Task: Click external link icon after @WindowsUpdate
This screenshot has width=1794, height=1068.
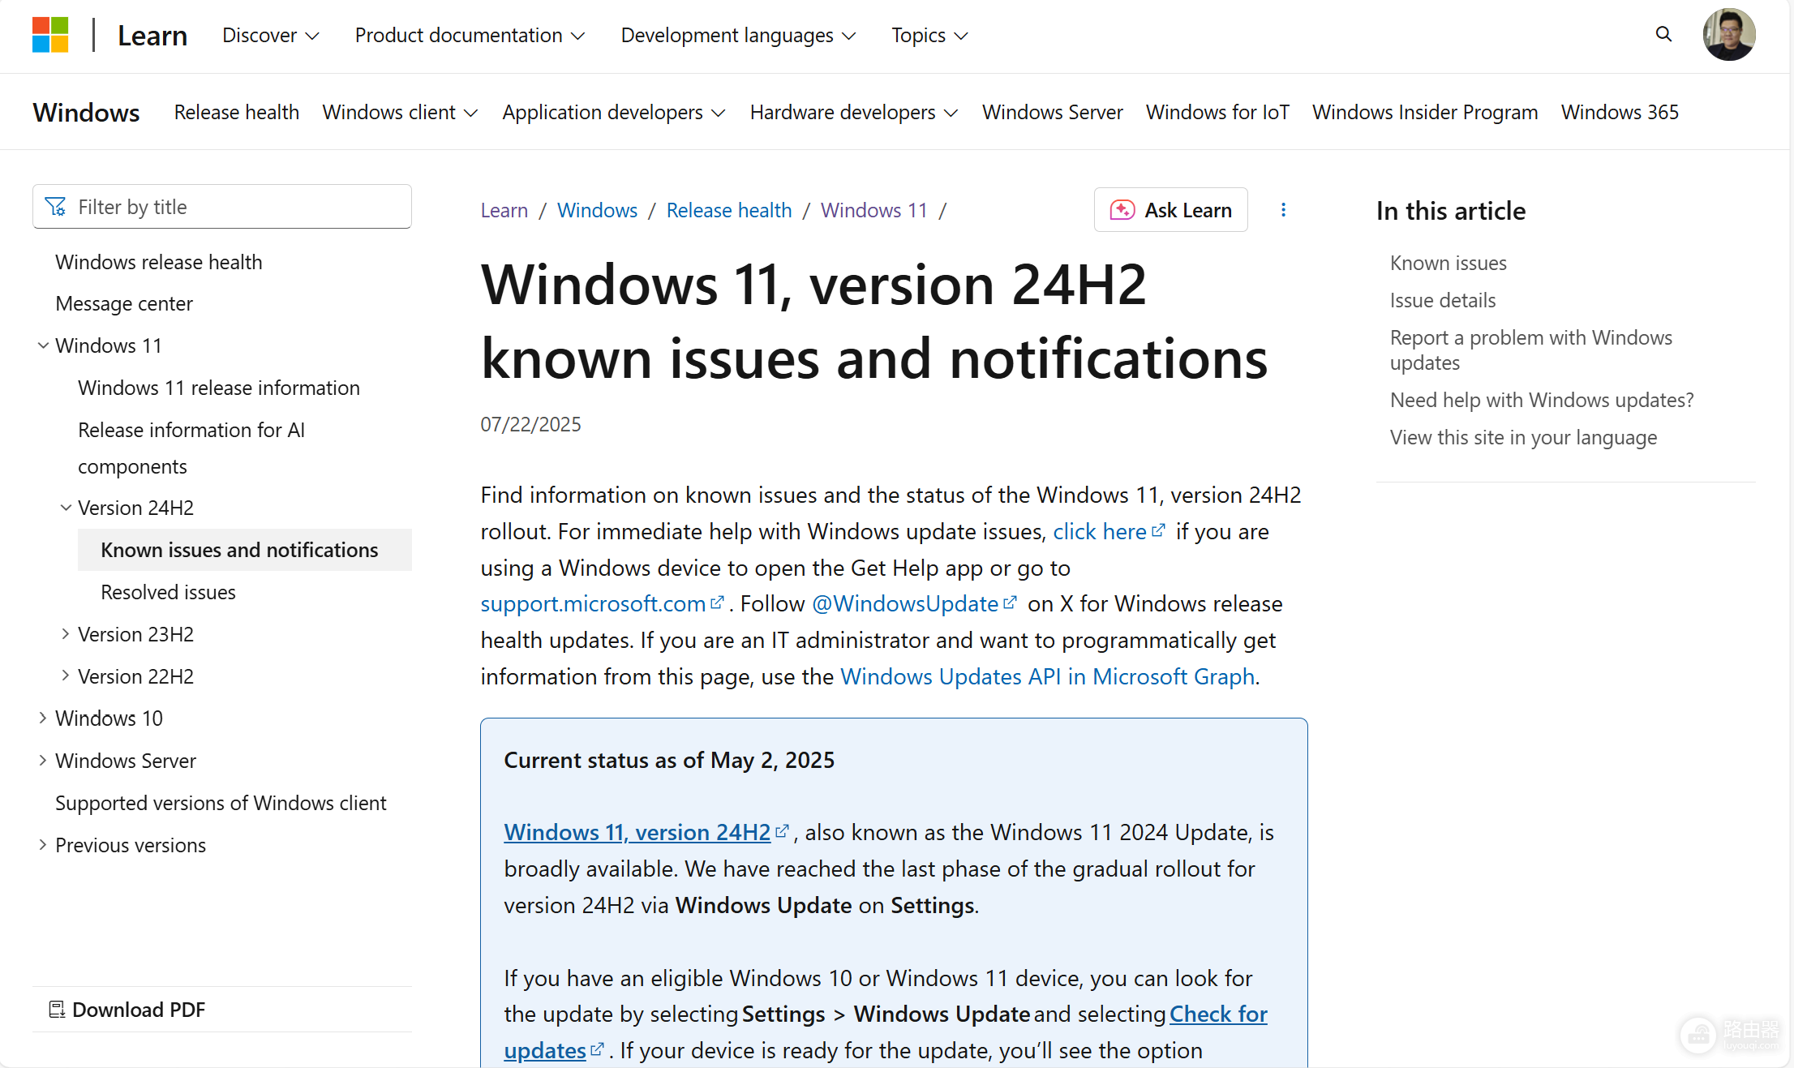Action: (x=1010, y=603)
